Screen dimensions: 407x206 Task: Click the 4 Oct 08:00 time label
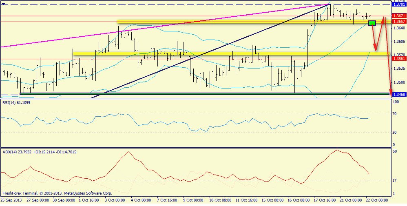142,200
